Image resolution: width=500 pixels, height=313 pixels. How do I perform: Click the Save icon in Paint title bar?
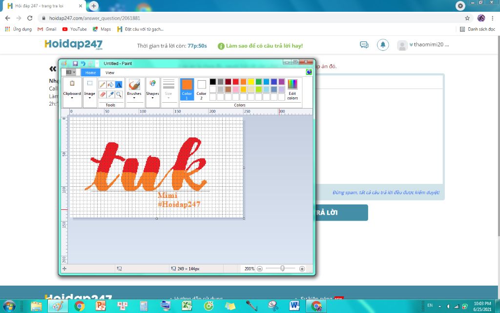(x=75, y=64)
